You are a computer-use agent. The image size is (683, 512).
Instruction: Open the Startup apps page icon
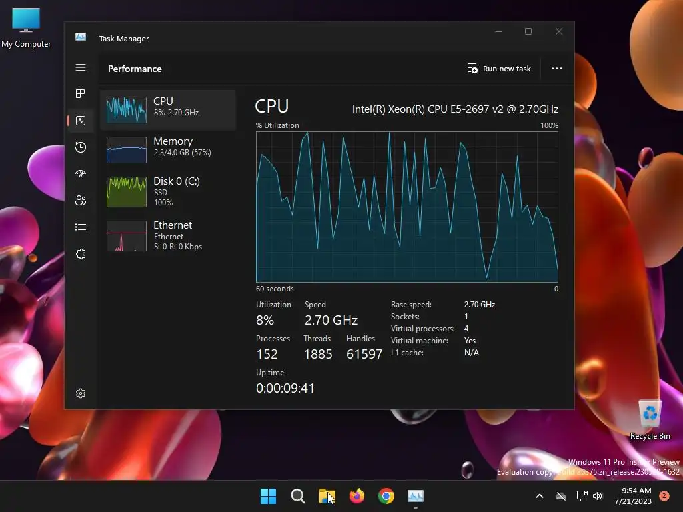coord(81,174)
